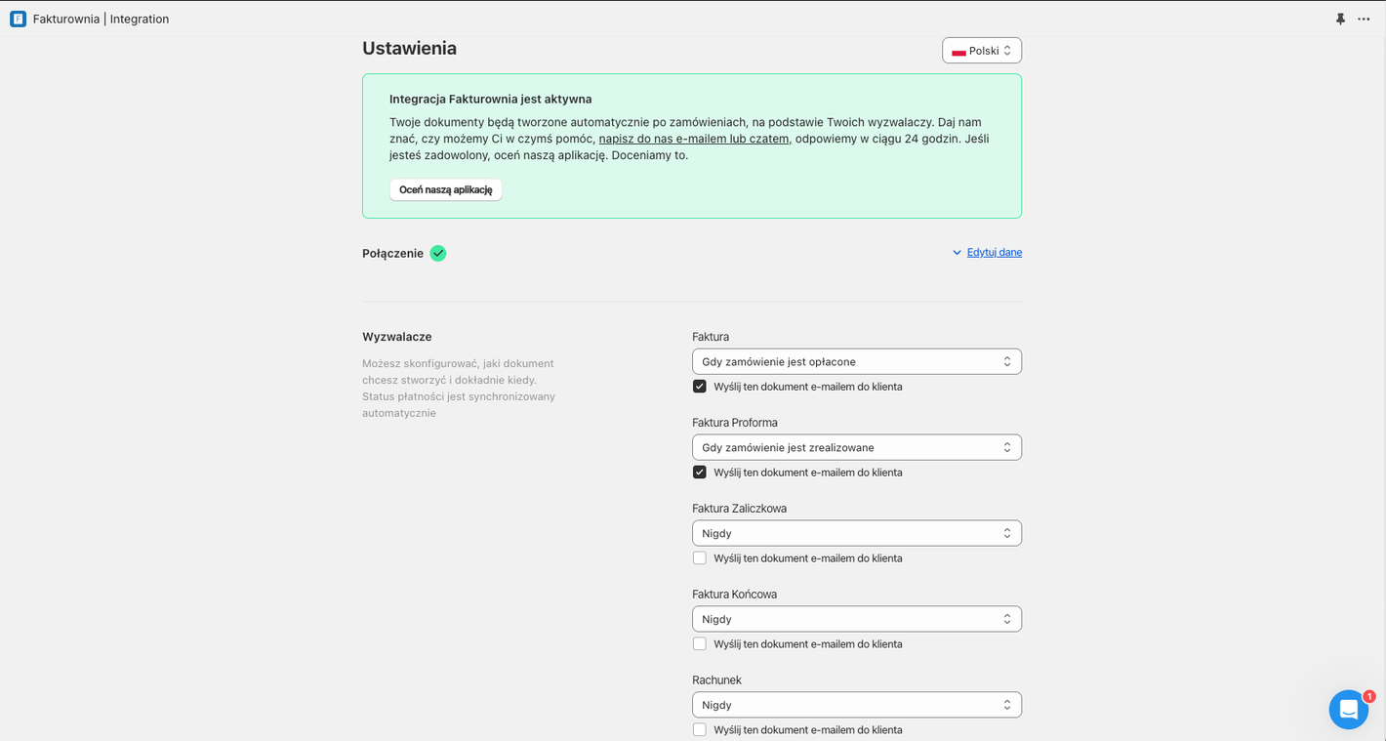1386x741 pixels.
Task: Click the green connection status checkmark
Action: pos(438,253)
